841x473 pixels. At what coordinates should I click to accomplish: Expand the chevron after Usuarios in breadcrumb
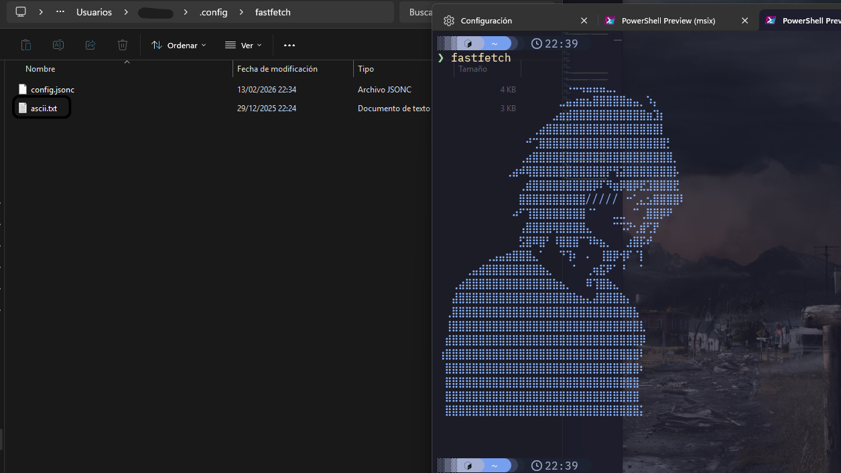125,12
